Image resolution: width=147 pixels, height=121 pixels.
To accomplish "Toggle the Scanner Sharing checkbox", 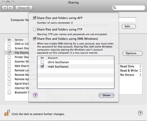I will point(9,62).
